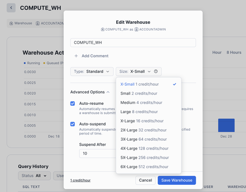Viewport: 246px width, 192px height.
Task: Open the Status All filter dropdown
Action: (x=34, y=176)
